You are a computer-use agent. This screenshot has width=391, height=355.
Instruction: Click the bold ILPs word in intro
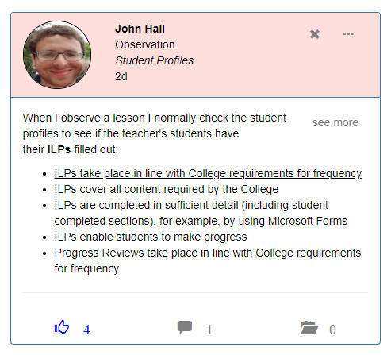[x=59, y=149]
